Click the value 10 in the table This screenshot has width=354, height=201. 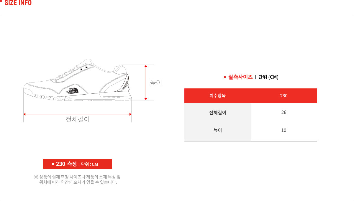tap(284, 130)
